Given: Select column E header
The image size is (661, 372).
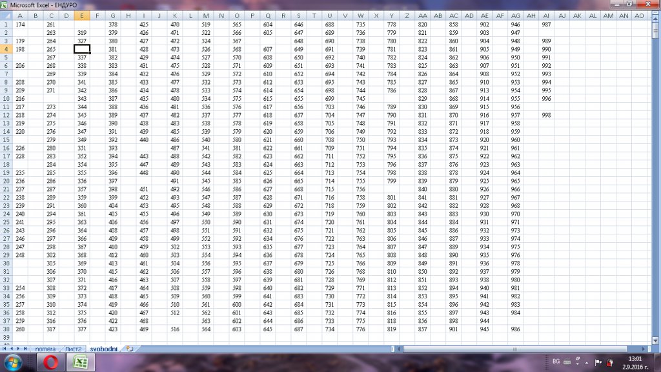Looking at the screenshot, I should coord(82,15).
